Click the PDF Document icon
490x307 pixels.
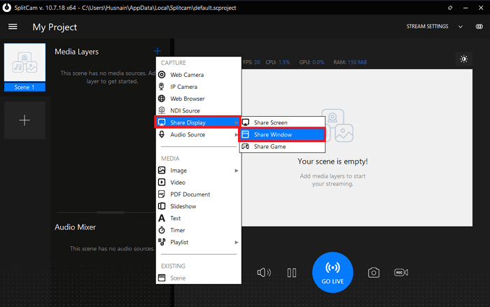[162, 194]
